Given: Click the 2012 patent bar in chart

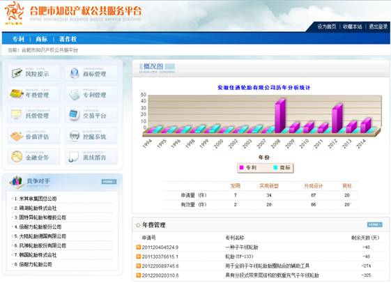Looking at the screenshot, I should coord(337,118).
